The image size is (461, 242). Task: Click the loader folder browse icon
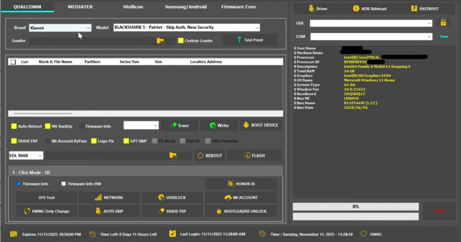(x=160, y=40)
